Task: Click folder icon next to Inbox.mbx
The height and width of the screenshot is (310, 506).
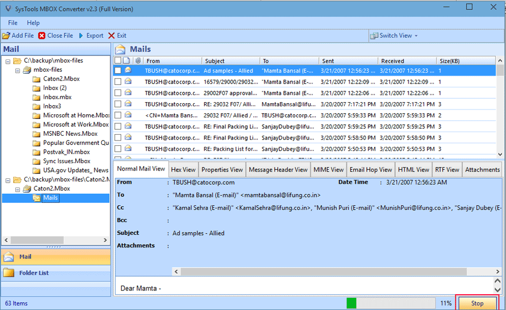Action: point(36,97)
